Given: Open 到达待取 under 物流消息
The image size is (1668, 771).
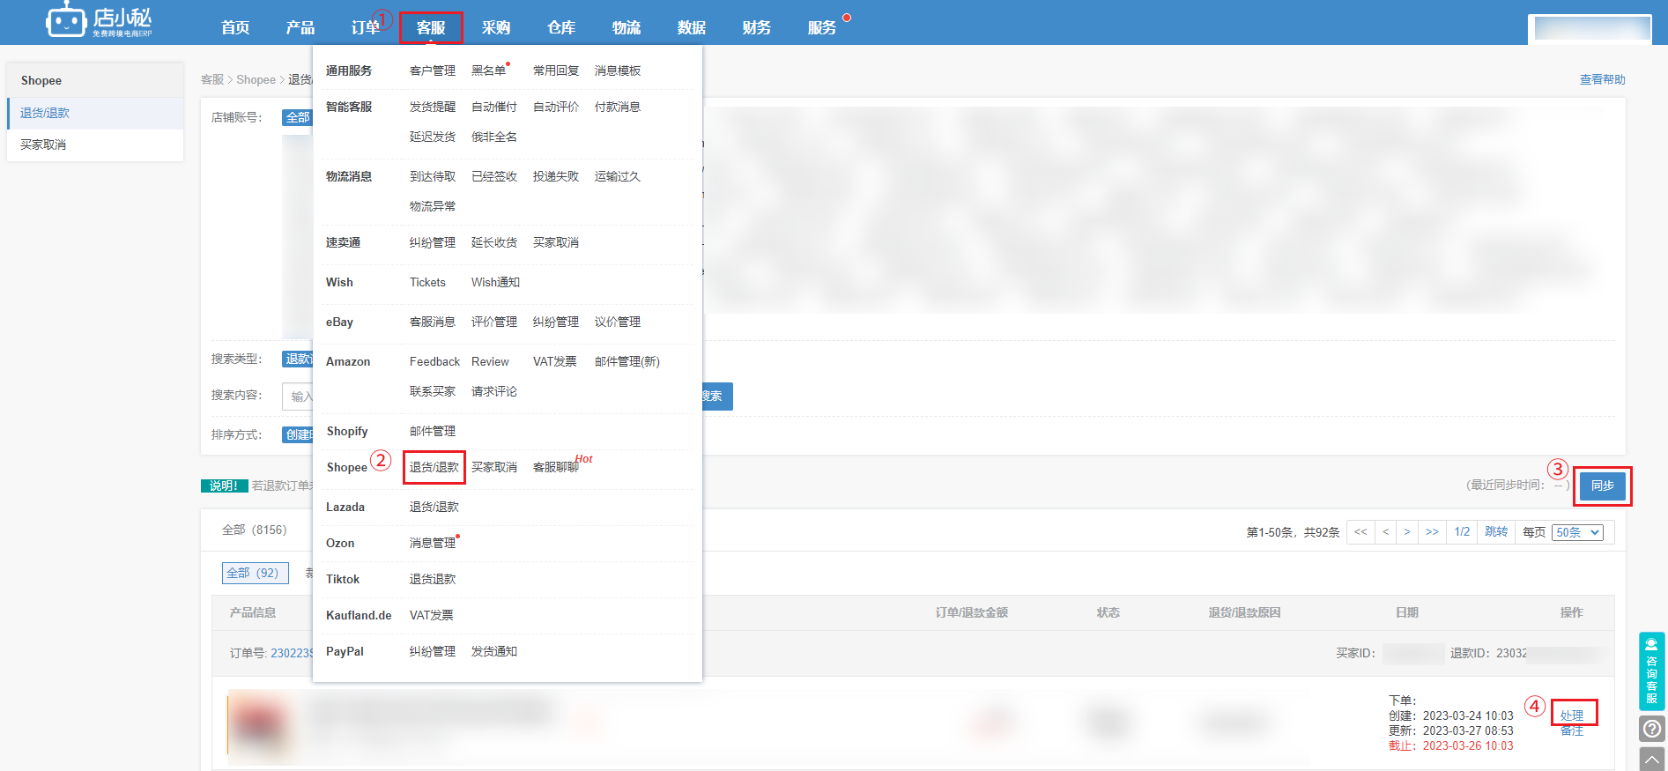Looking at the screenshot, I should point(433,176).
